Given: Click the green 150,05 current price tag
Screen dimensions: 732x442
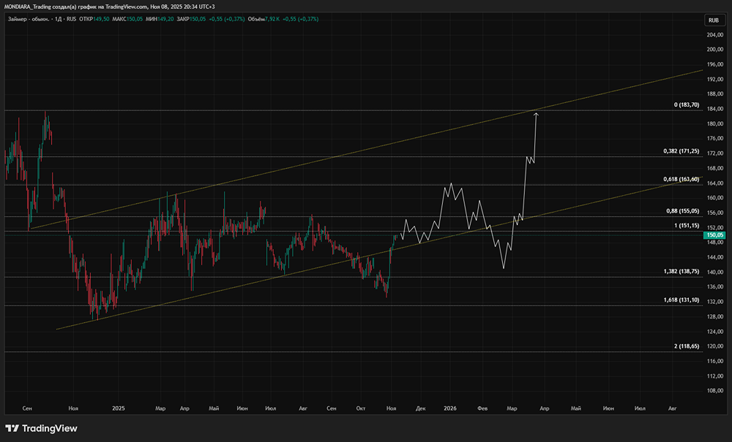Looking at the screenshot, I should (x=714, y=235).
